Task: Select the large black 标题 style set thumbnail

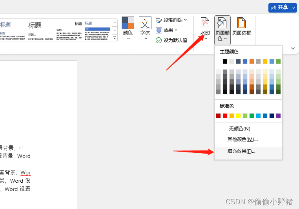Action: click(x=41, y=30)
